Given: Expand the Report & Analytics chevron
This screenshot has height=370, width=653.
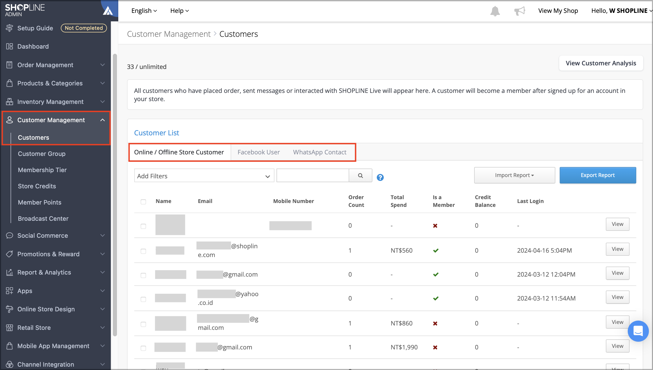Looking at the screenshot, I should [x=103, y=272].
